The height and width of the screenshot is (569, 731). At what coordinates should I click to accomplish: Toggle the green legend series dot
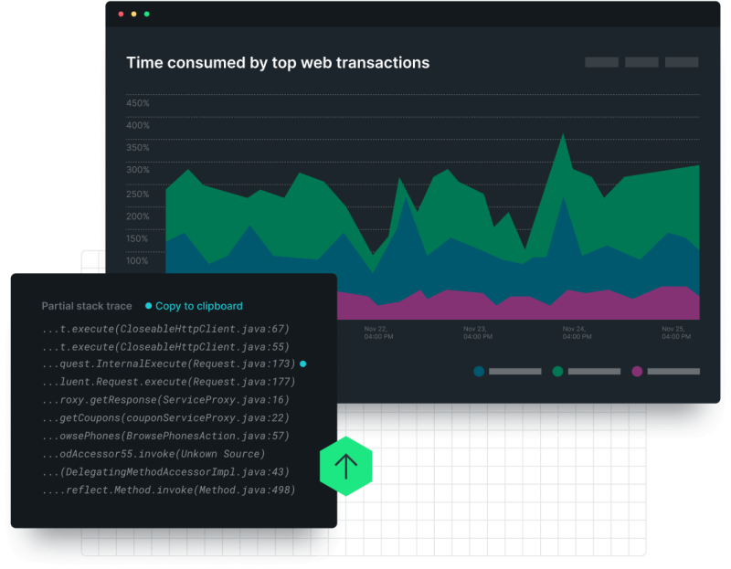pos(557,371)
